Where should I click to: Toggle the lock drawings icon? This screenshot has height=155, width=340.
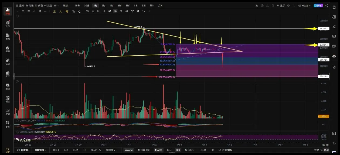click(115, 11)
